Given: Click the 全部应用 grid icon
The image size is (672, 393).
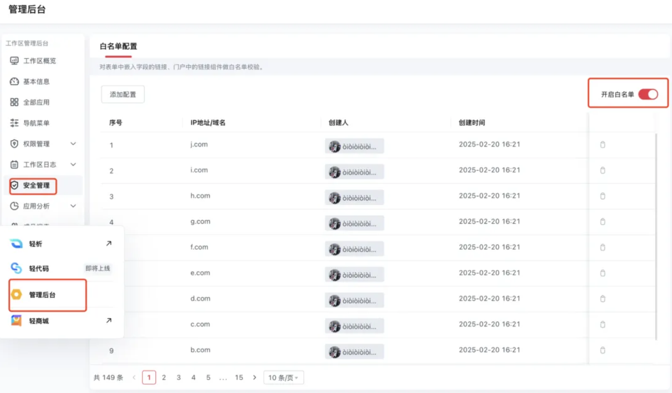Looking at the screenshot, I should point(14,102).
